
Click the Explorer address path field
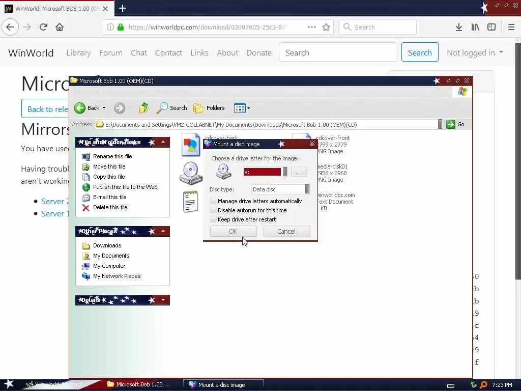pyautogui.click(x=266, y=125)
